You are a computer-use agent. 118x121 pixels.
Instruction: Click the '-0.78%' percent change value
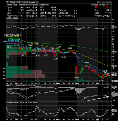107,8
